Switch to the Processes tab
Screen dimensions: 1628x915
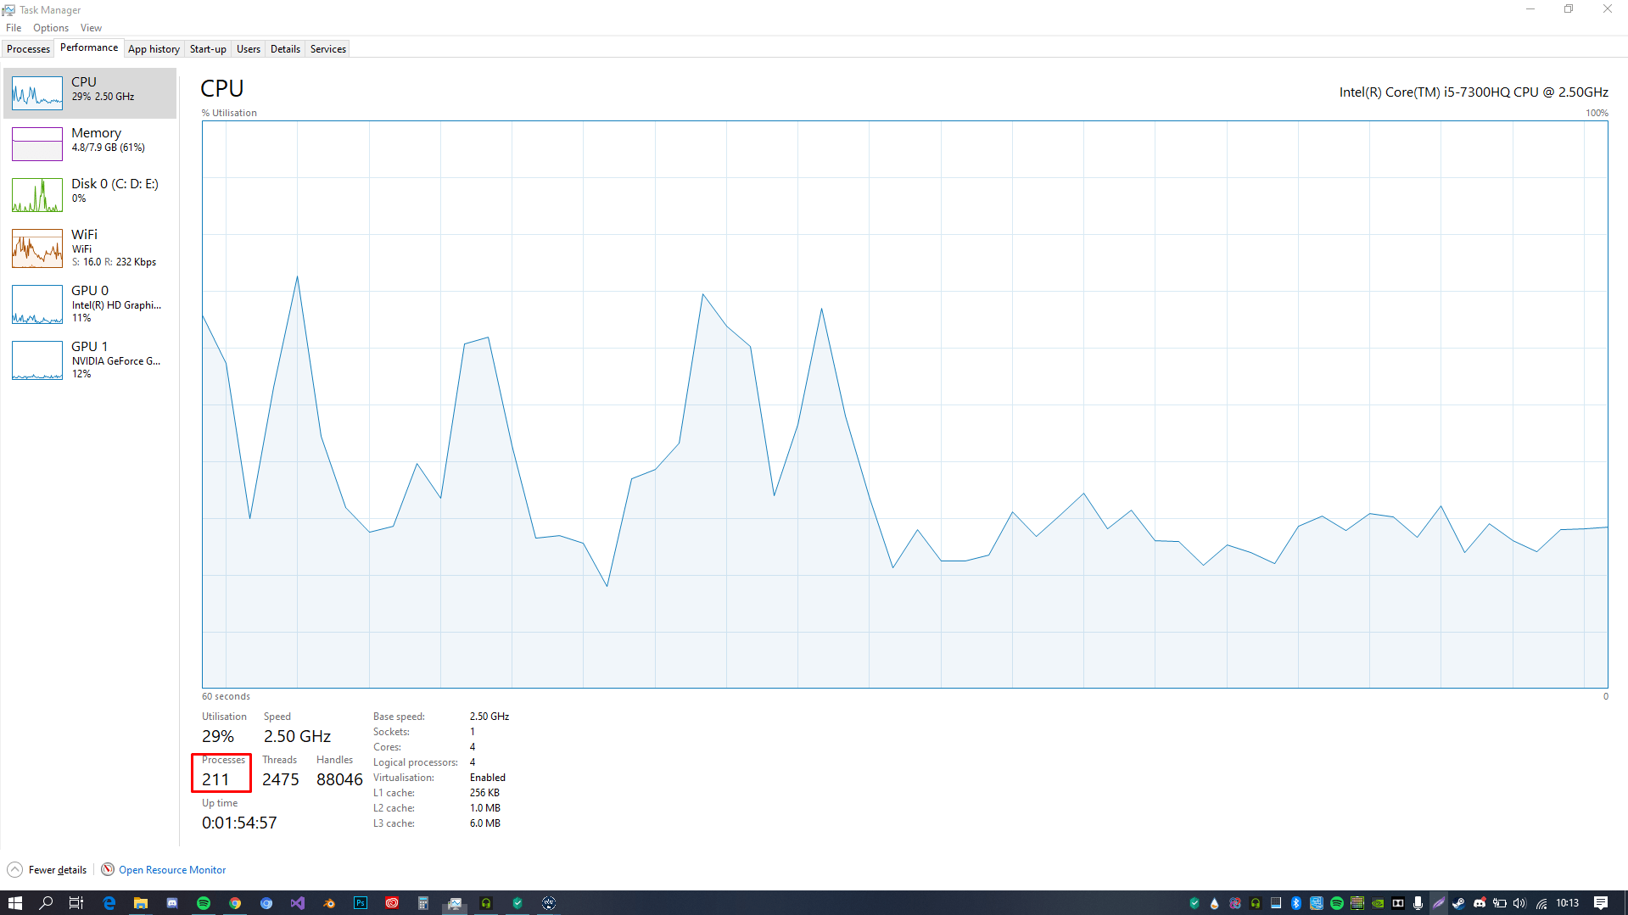(x=28, y=49)
